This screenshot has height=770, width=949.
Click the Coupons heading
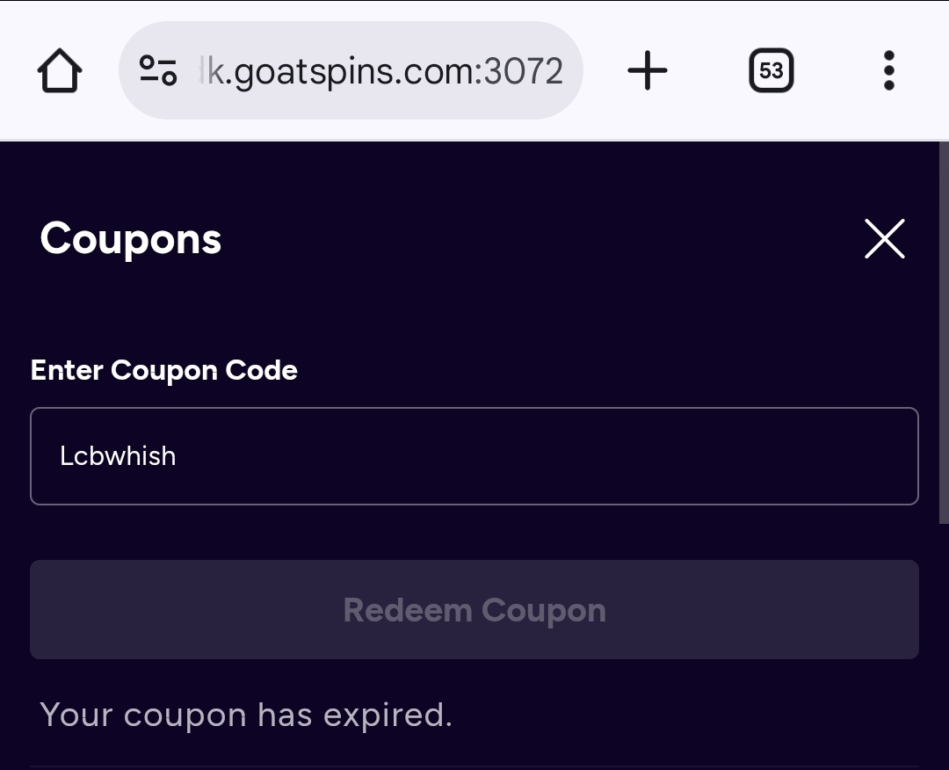click(131, 239)
